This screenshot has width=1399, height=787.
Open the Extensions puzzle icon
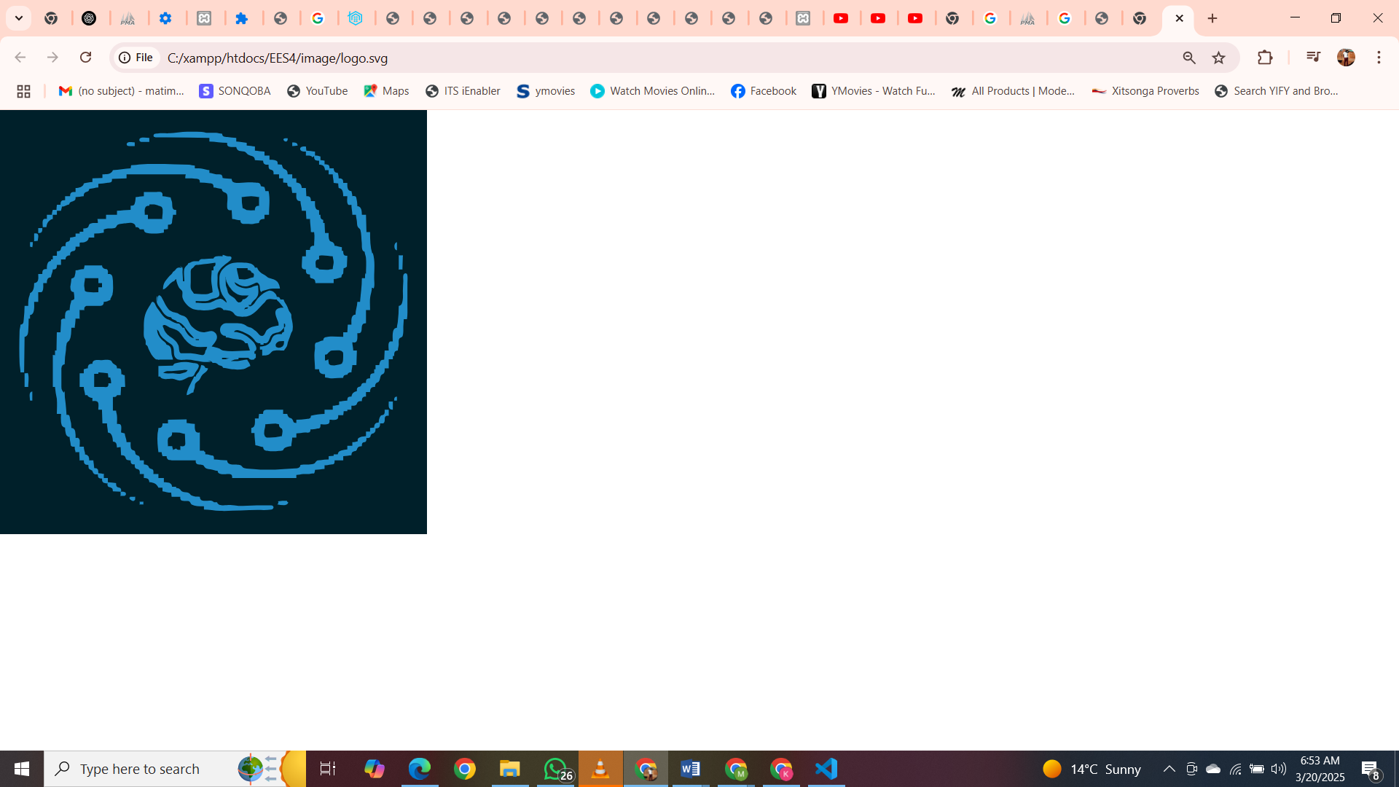click(x=1265, y=58)
